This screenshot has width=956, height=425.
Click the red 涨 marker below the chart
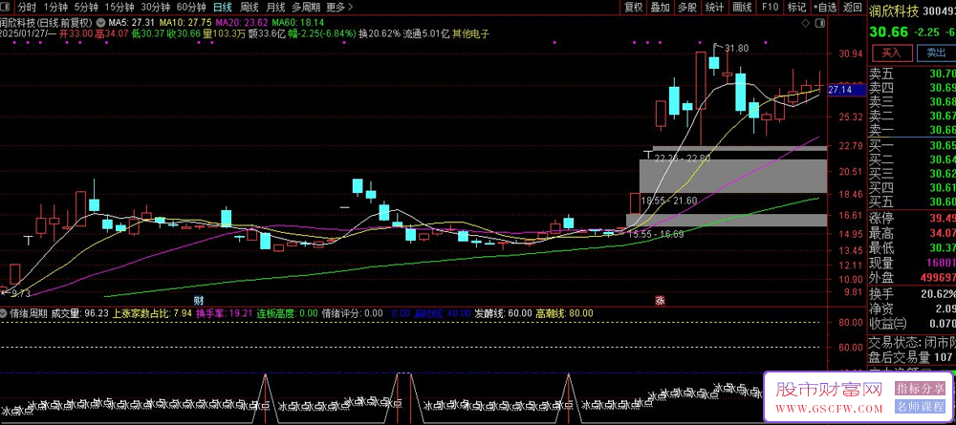click(660, 300)
